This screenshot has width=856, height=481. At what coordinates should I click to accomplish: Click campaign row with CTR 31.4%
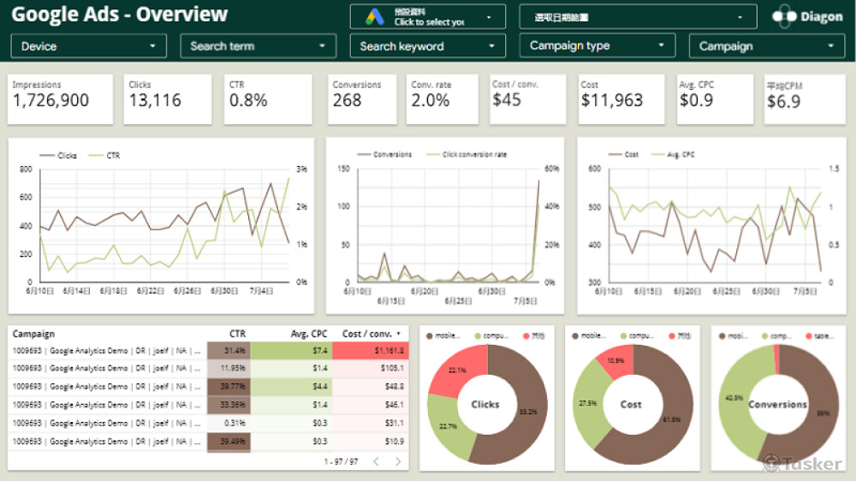(208, 351)
